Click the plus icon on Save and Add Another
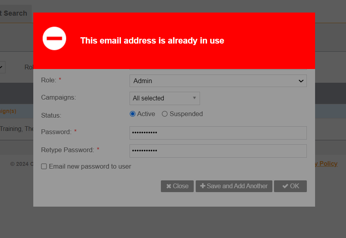 coord(202,186)
